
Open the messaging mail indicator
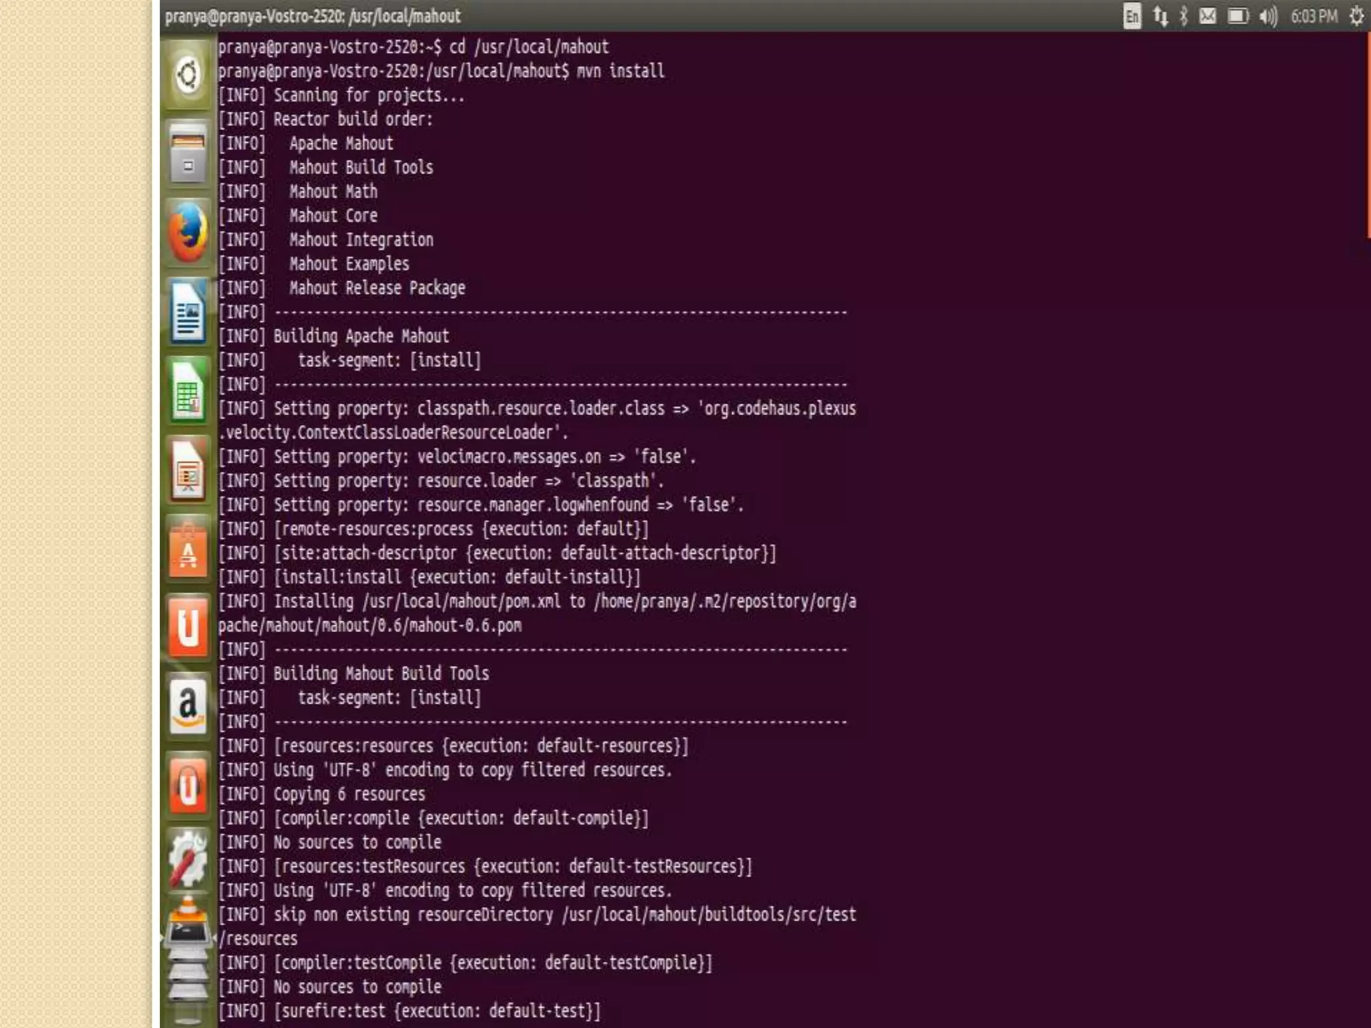1208,16
